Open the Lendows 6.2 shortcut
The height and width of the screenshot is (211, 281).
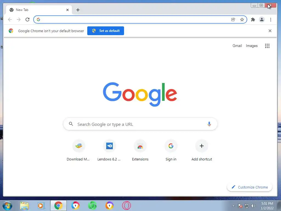[109, 151]
